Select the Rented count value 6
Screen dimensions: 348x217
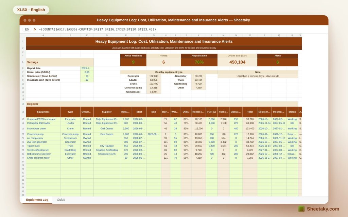tap(163, 62)
